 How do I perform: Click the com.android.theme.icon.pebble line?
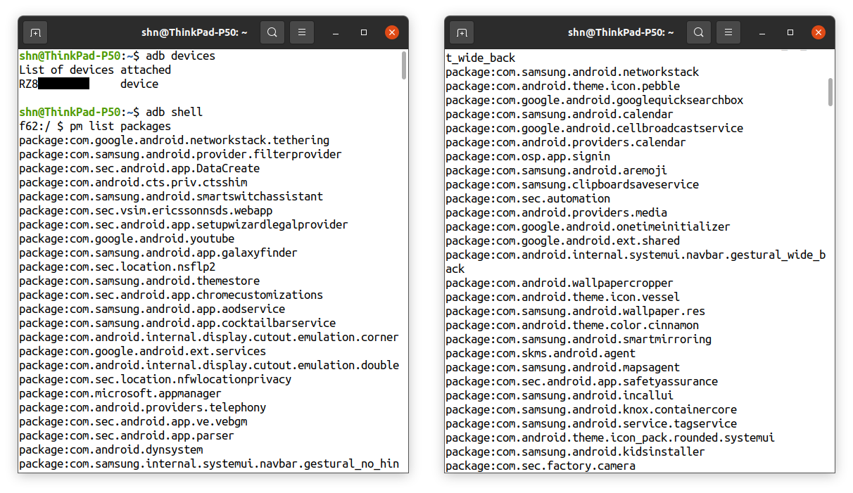563,86
